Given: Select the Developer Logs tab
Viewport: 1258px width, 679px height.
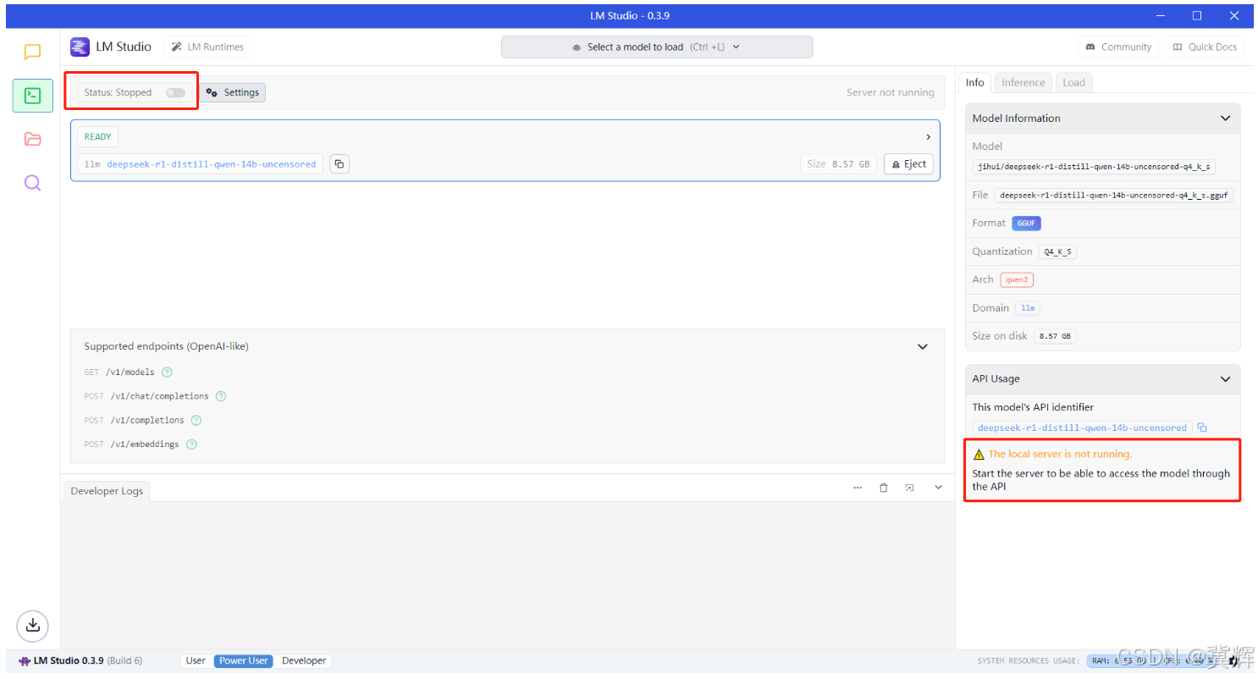Looking at the screenshot, I should 107,491.
